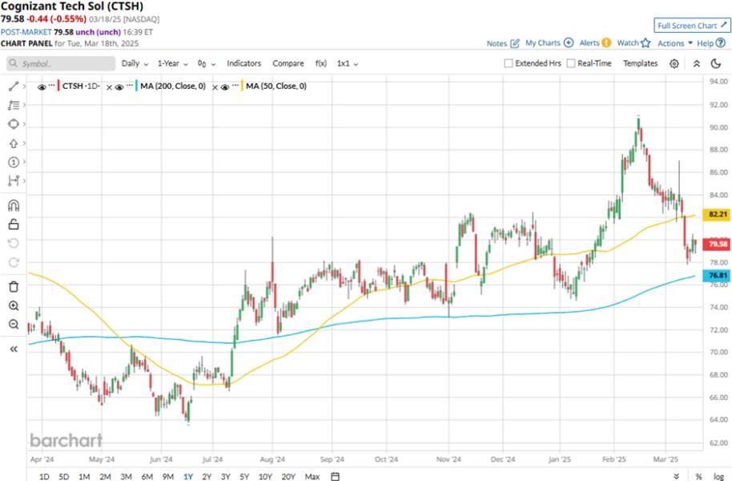Screen dimensions: 732x481
Task: Redo the last chart action
Action: click(x=14, y=262)
